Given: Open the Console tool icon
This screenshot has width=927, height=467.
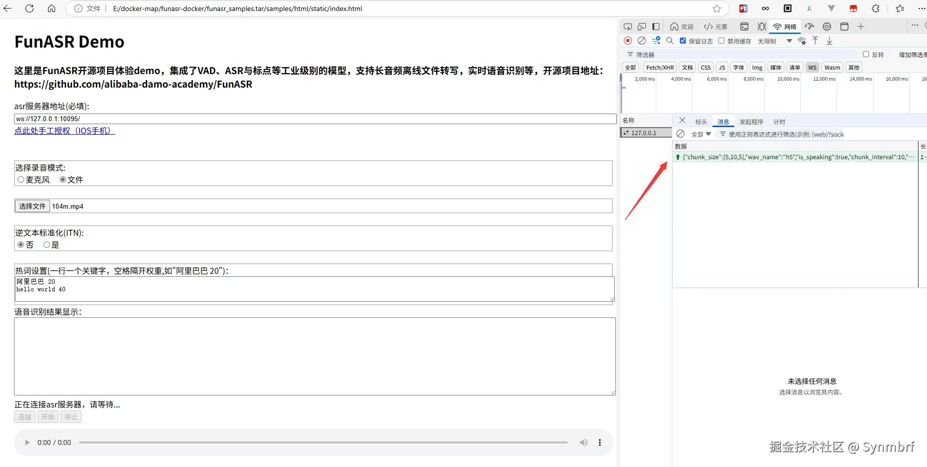Looking at the screenshot, I should 744,27.
